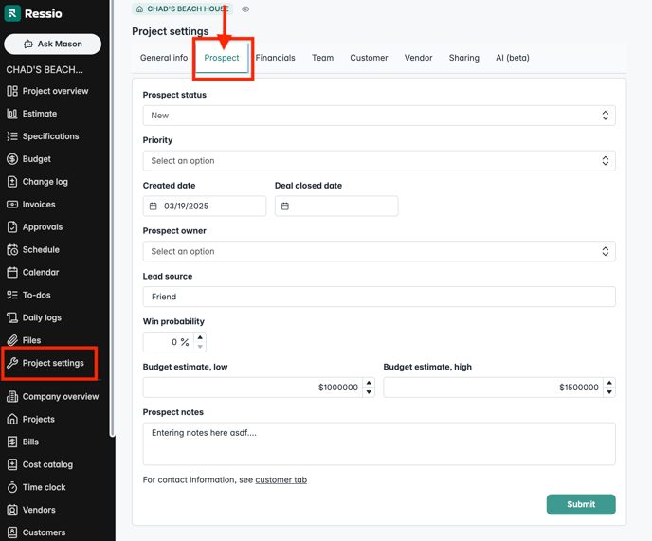
Task: Open the Estimate sidebar icon
Action: pyautogui.click(x=12, y=114)
